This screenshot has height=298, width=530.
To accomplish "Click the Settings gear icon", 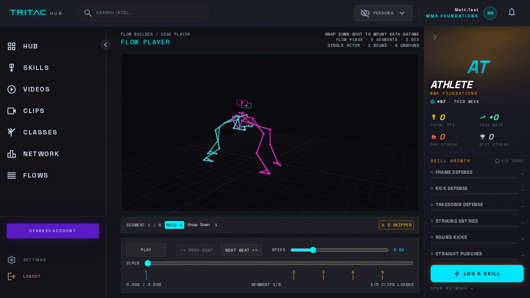I will [x=12, y=260].
